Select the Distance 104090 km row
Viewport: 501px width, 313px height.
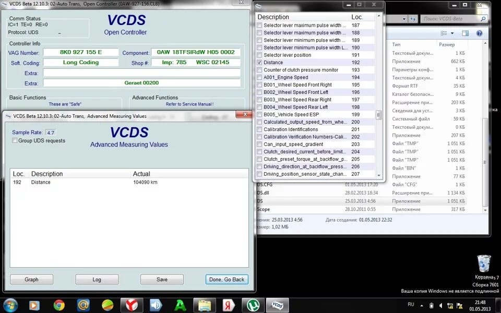129,183
